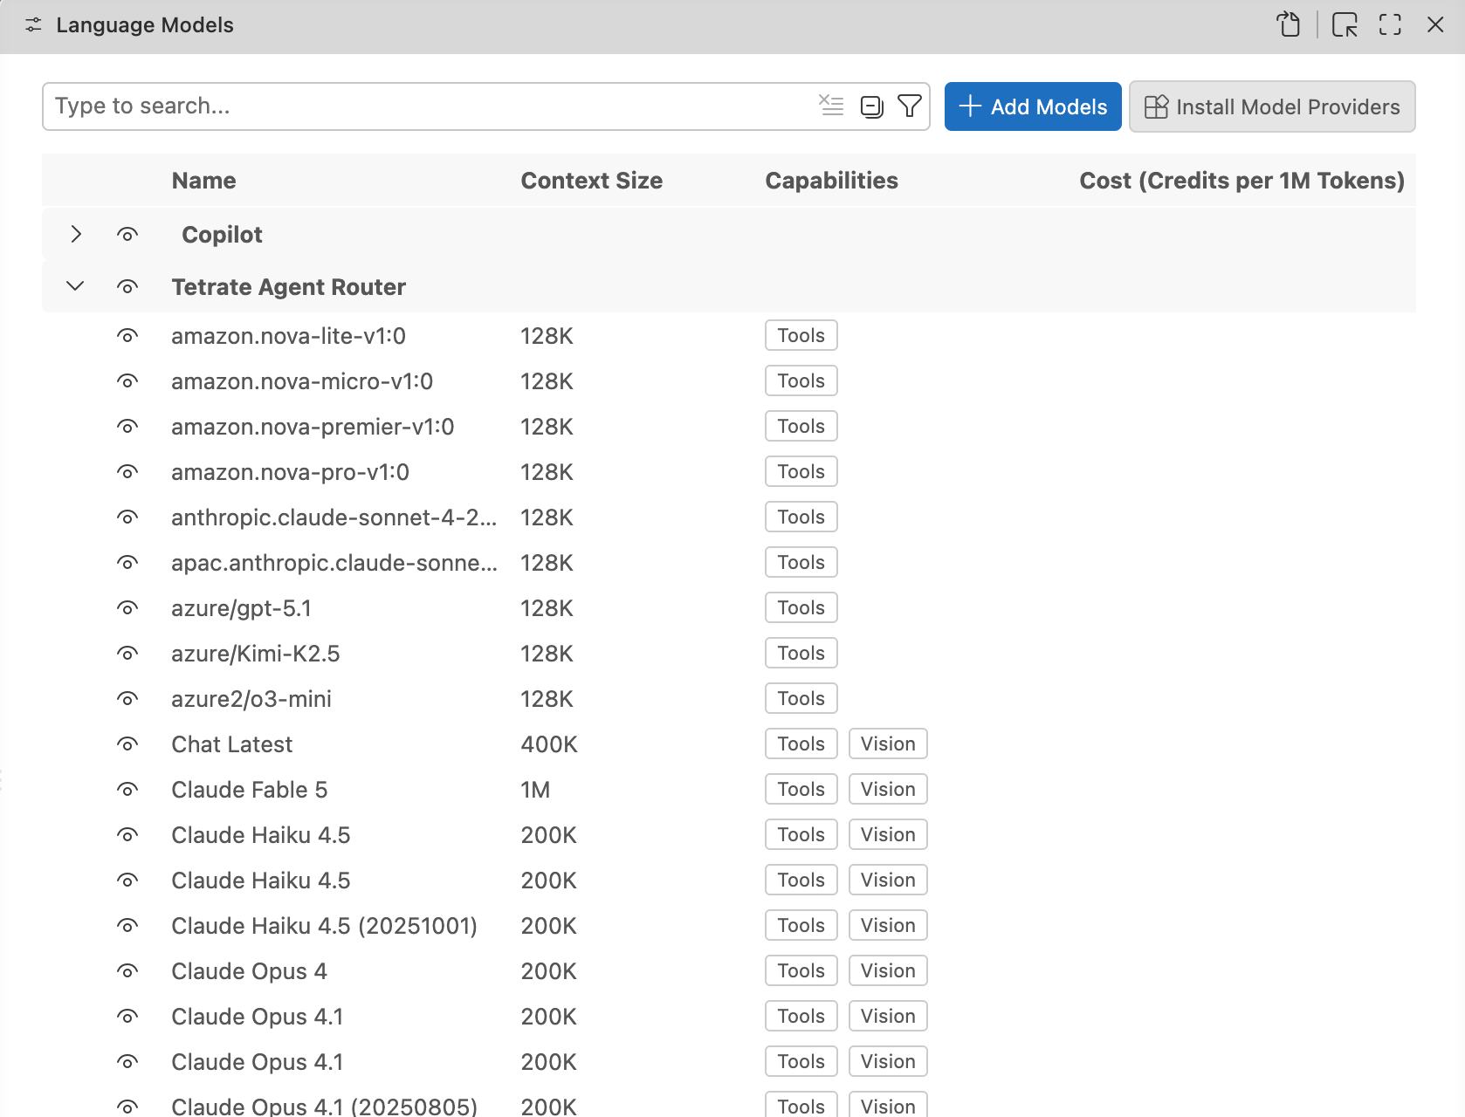
Task: Select the azure/gpt-5.1 model name
Action: 241,607
